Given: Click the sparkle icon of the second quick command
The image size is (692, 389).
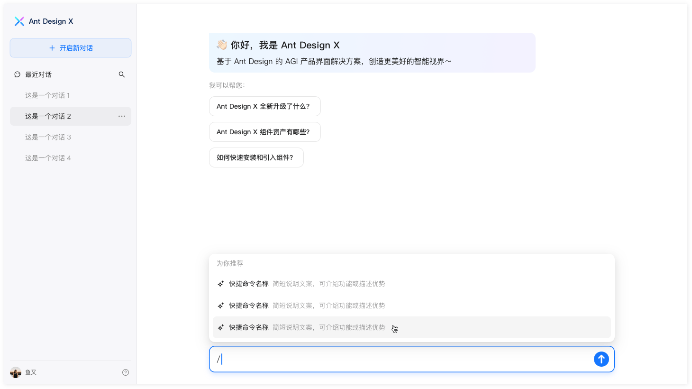Looking at the screenshot, I should 221,306.
